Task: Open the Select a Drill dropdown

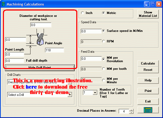Action: [70, 95]
